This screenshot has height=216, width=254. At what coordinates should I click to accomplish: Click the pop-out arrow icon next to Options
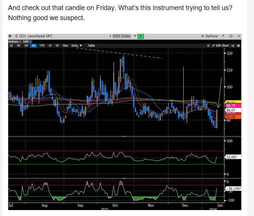click(223, 36)
